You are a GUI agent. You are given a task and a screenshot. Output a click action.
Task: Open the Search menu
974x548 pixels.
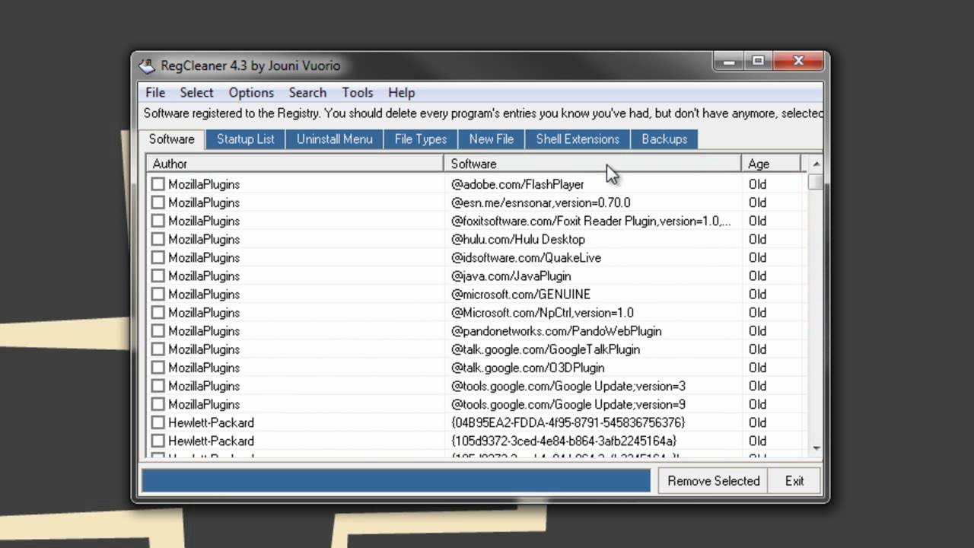pyautogui.click(x=307, y=92)
